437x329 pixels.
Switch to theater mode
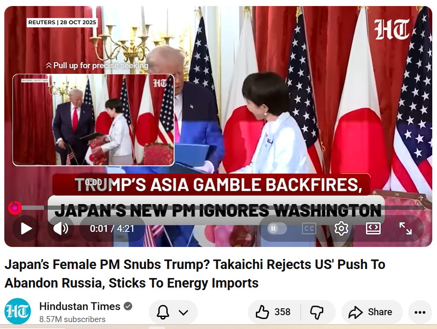(373, 228)
